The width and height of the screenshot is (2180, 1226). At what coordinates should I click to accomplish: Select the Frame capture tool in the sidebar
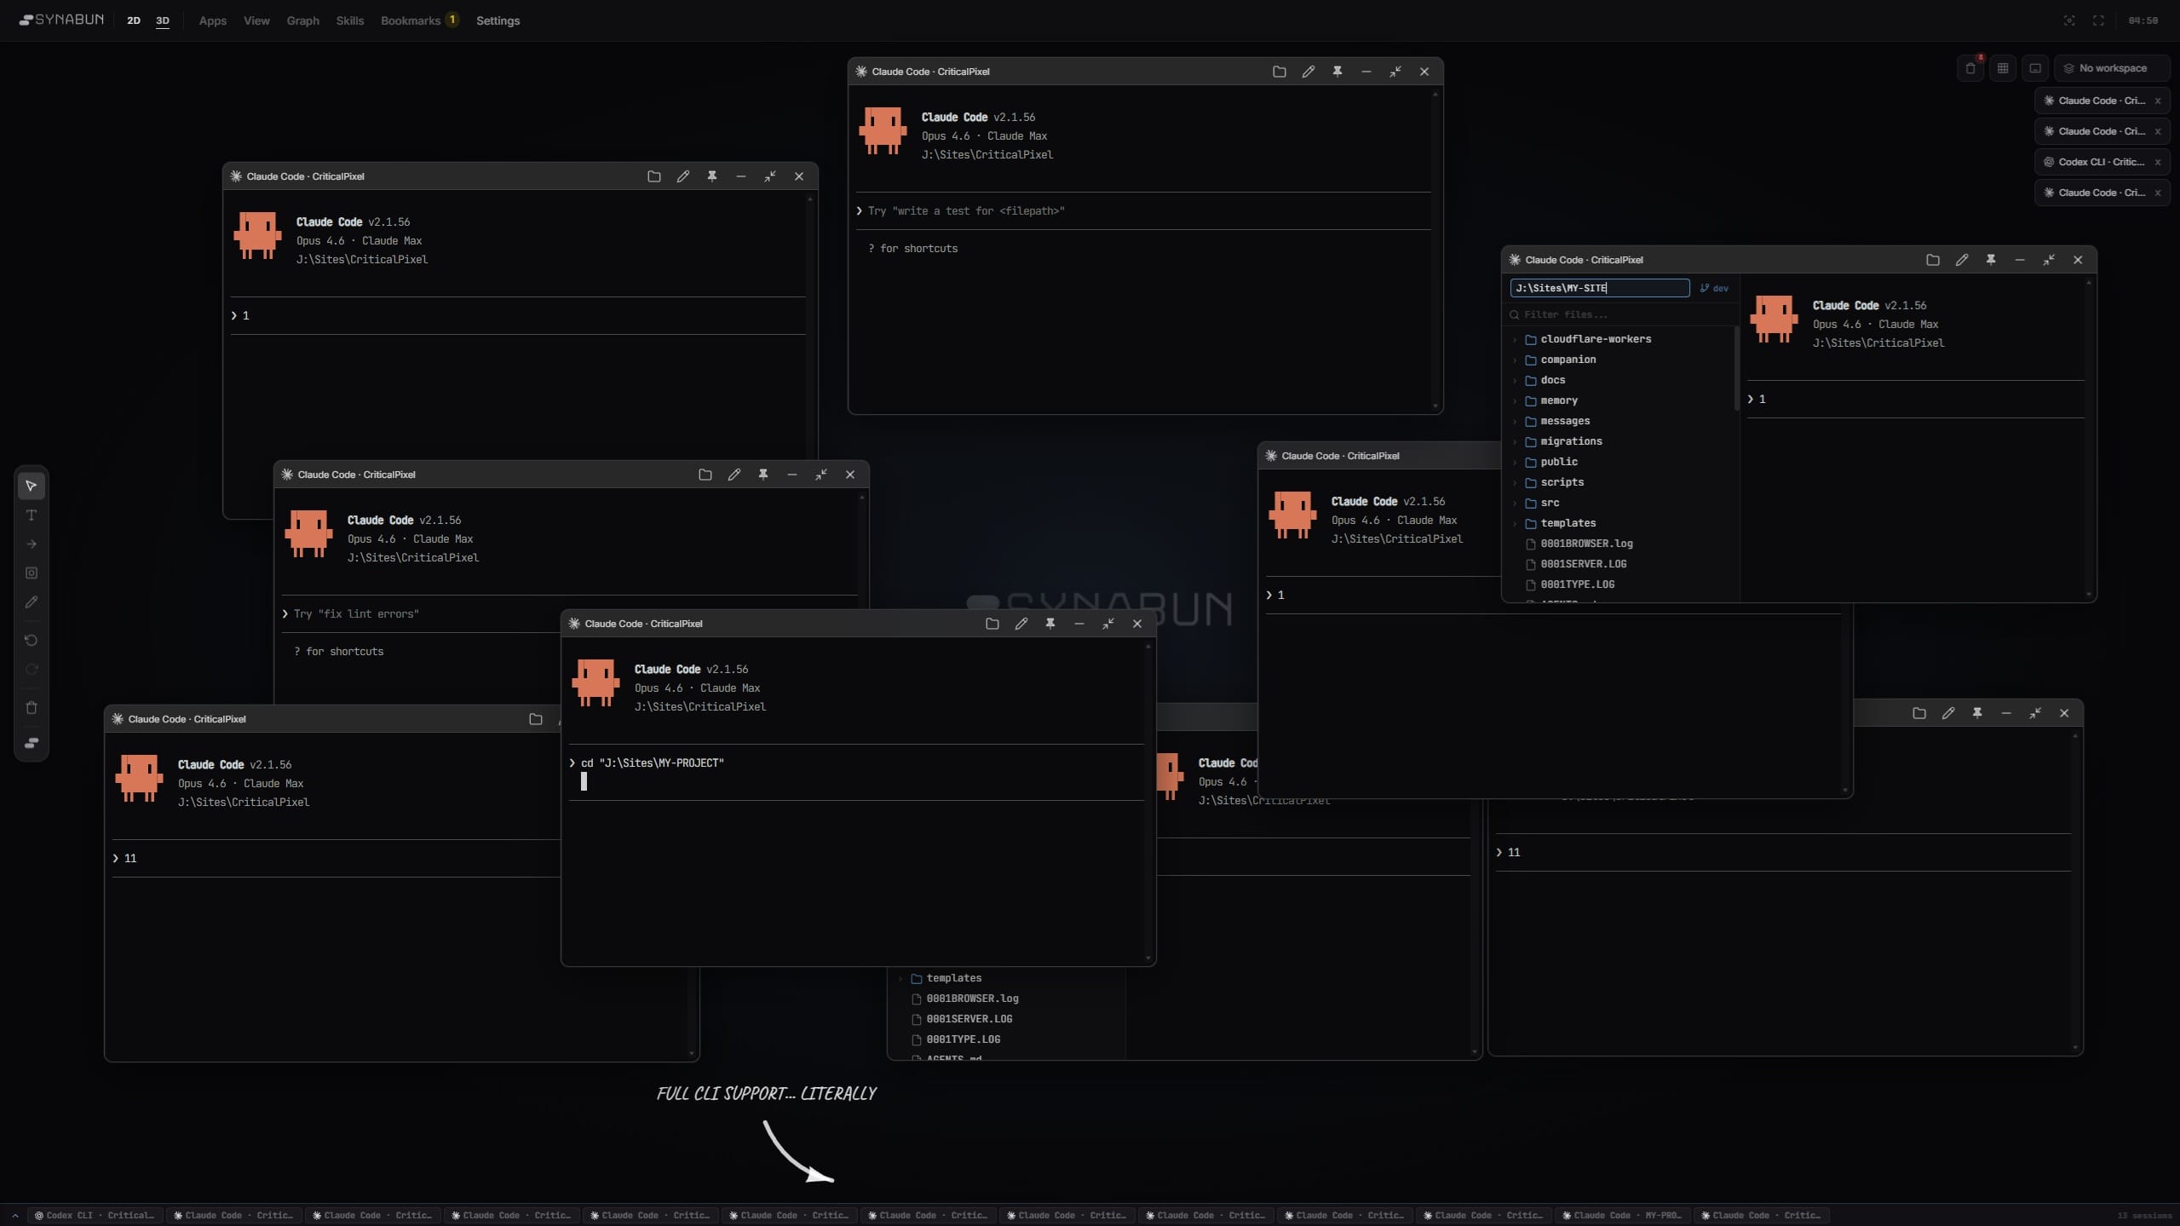pos(32,573)
